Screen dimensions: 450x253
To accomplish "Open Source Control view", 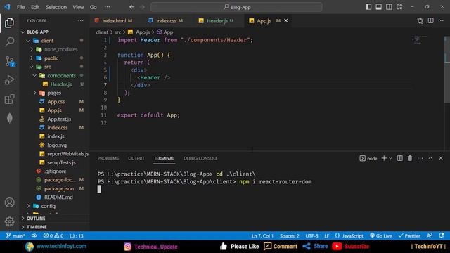I will pos(9,61).
